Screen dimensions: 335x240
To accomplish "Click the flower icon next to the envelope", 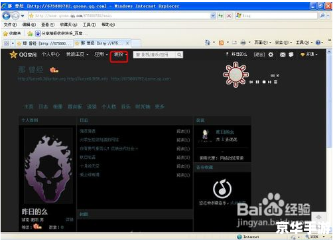I will 291,55.
